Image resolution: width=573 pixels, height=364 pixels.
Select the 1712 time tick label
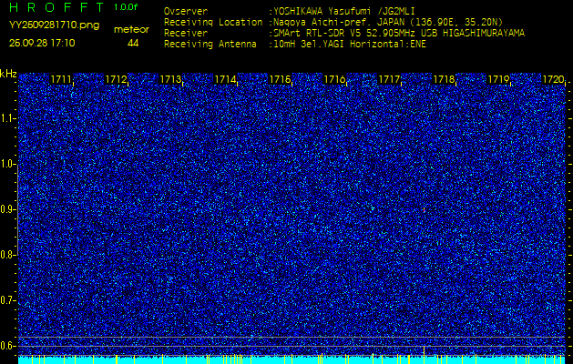(117, 80)
